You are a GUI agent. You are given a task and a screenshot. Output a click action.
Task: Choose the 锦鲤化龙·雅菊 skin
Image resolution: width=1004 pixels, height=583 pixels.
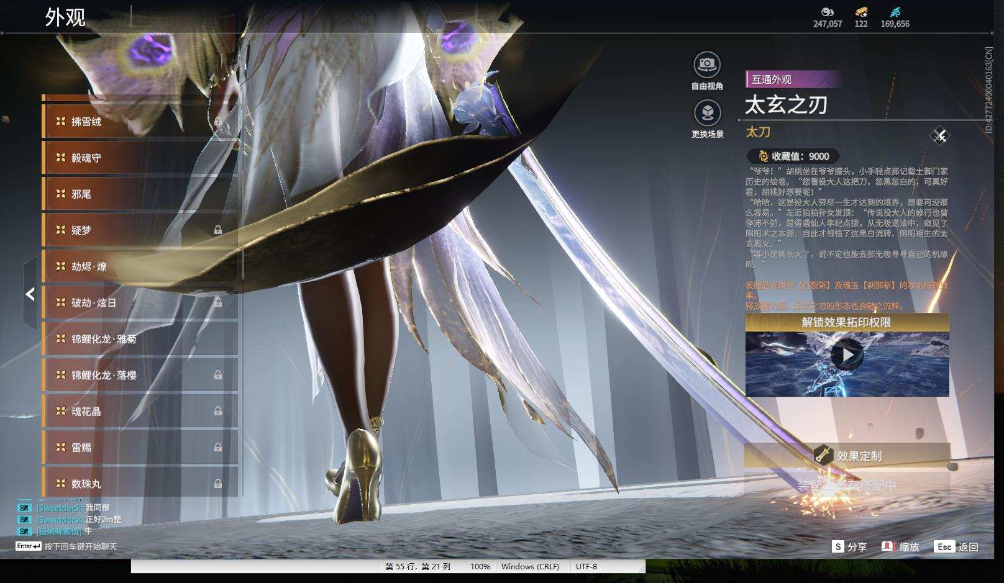(x=140, y=339)
